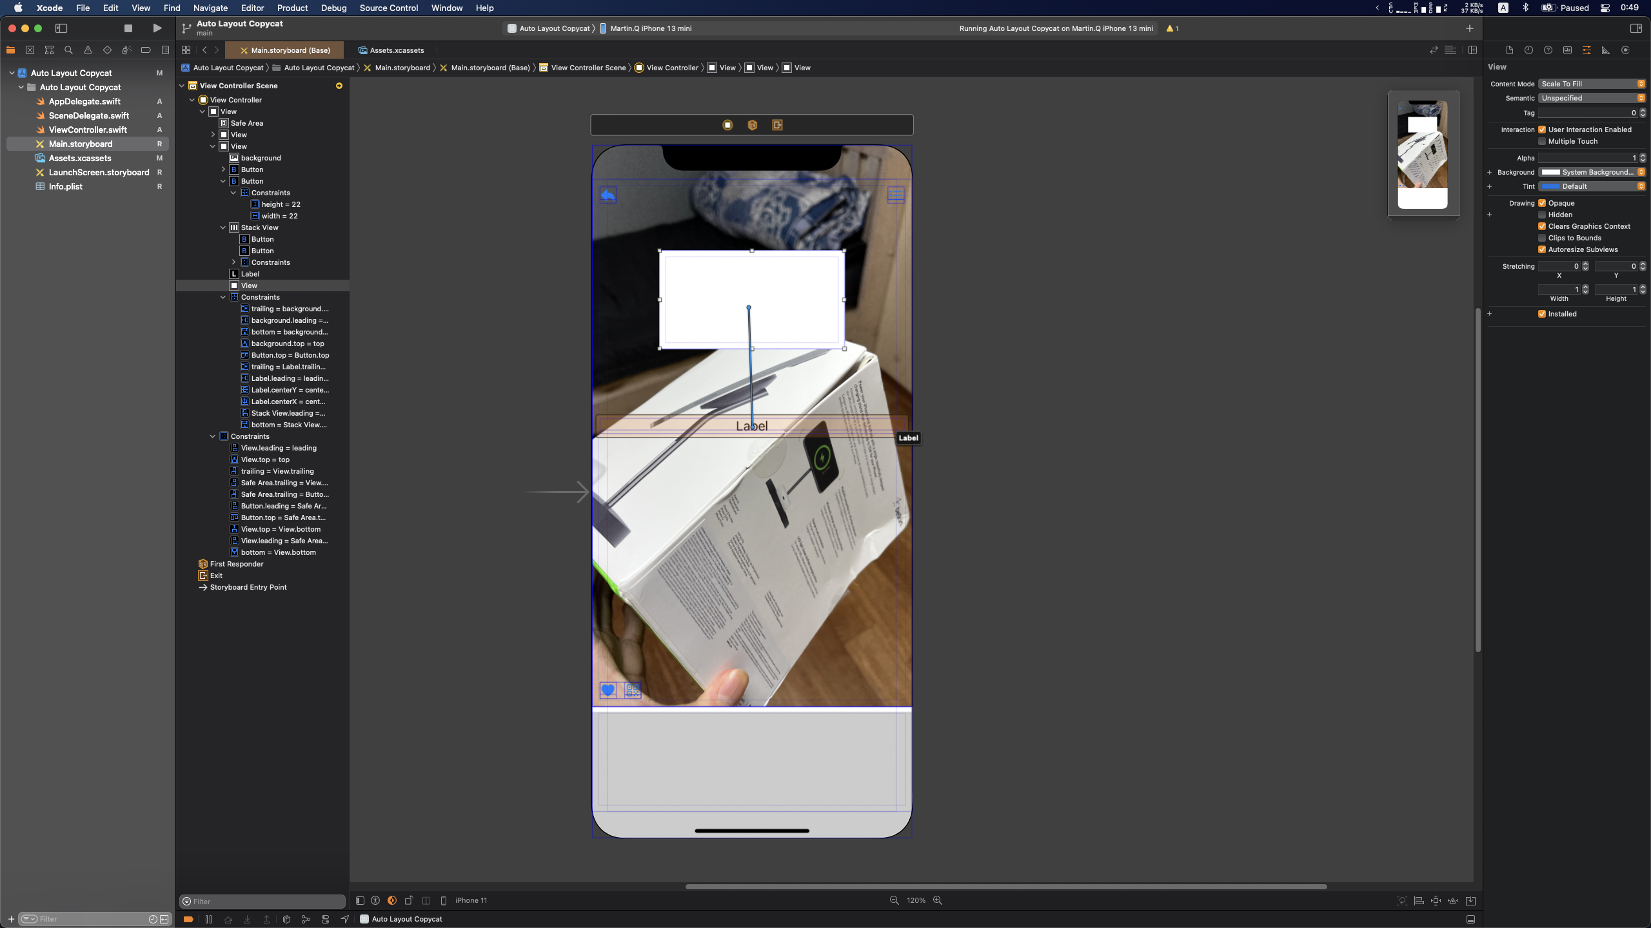1651x928 pixels.
Task: Click the Pause program execution debug icon
Action: [208, 919]
